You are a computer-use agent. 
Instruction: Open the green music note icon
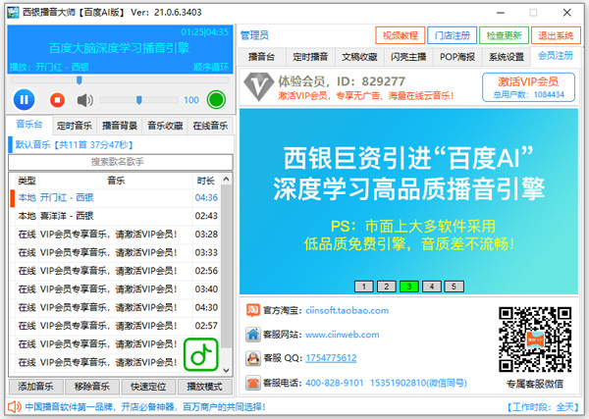[x=201, y=355]
